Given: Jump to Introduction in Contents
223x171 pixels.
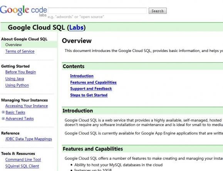Looking at the screenshot, I should 82,76.
